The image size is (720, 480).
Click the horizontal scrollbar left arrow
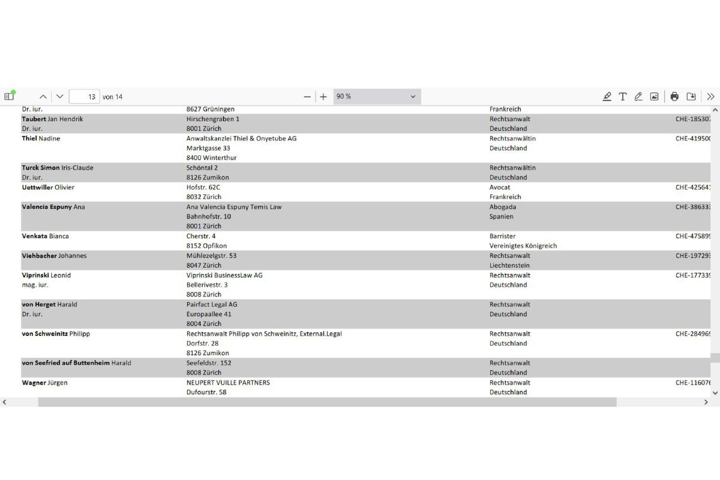(x=5, y=402)
